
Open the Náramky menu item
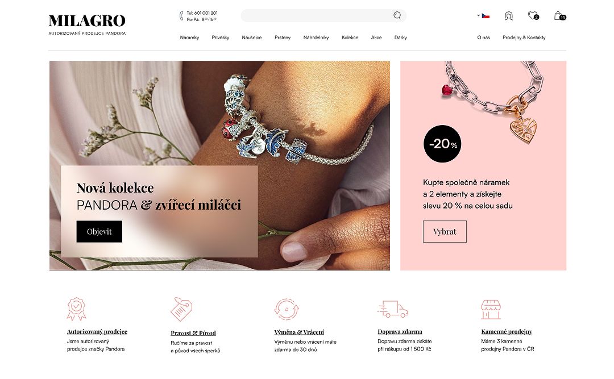point(189,38)
